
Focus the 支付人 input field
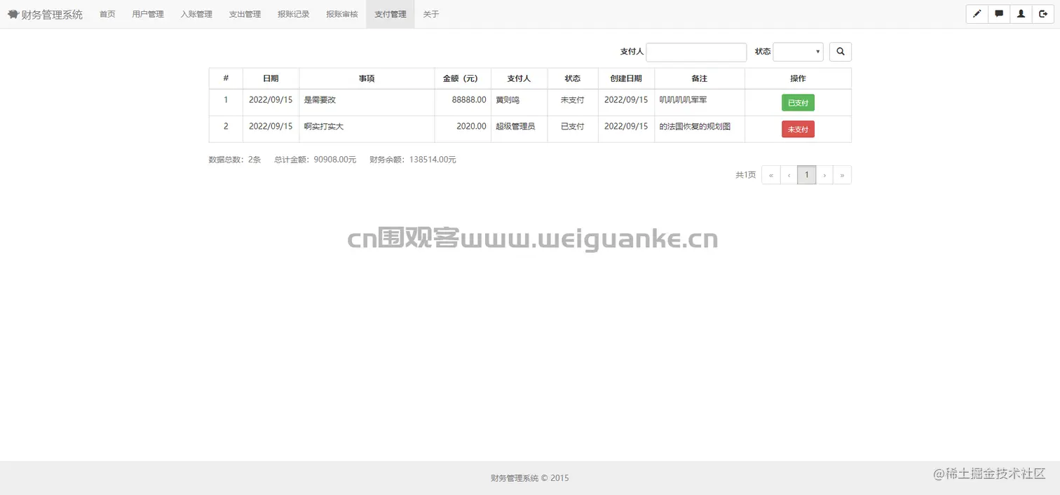pyautogui.click(x=696, y=52)
